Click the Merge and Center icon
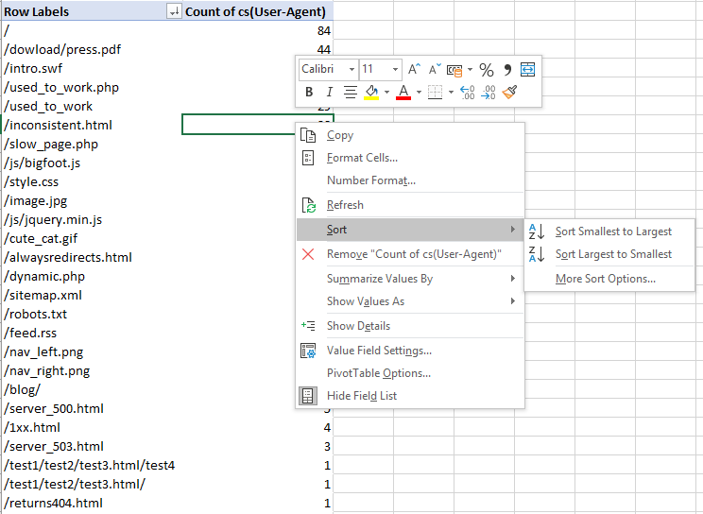The image size is (703, 514). (528, 70)
